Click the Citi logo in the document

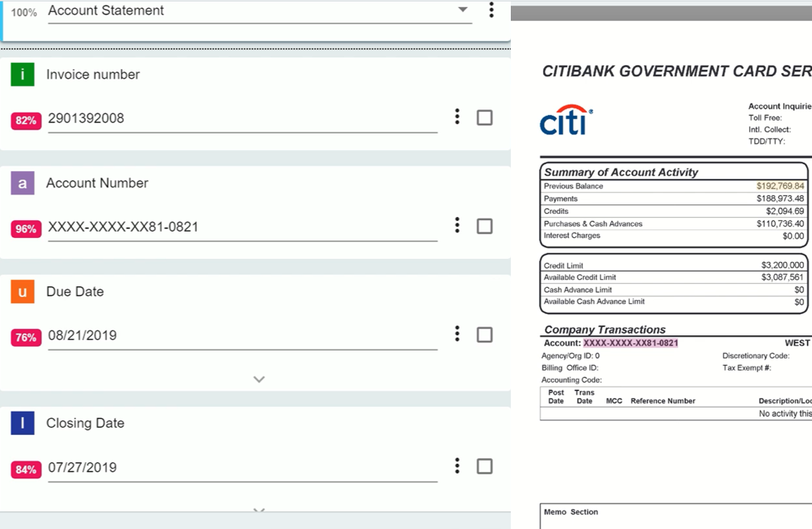pos(566,121)
